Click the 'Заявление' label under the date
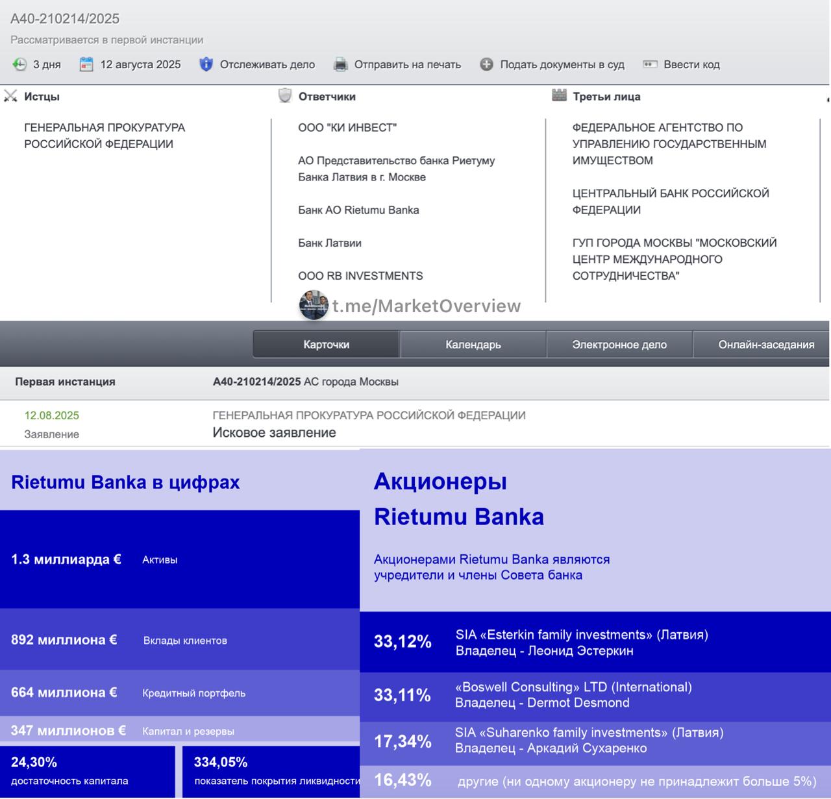 pyautogui.click(x=51, y=434)
